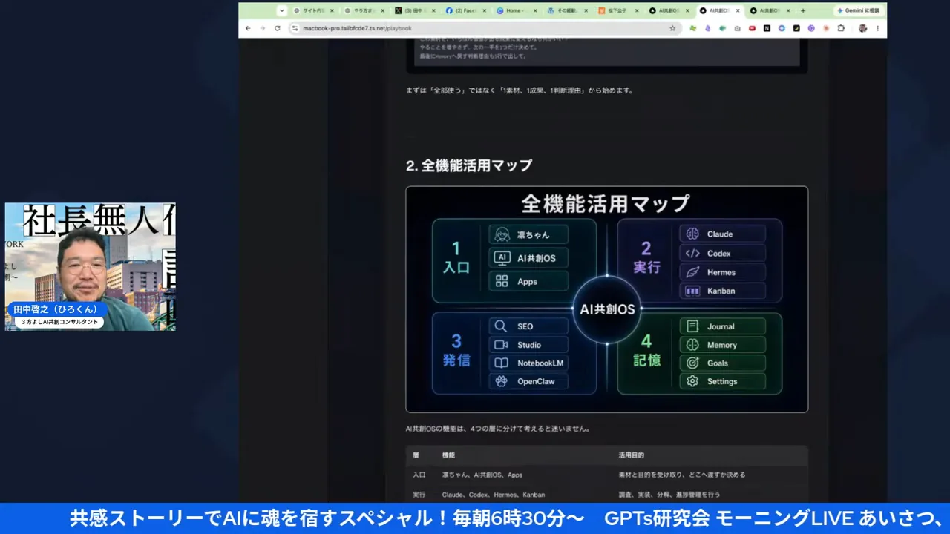
Task: Click the 3方よしAI共創コンサルタント caption
Action: coord(59,322)
